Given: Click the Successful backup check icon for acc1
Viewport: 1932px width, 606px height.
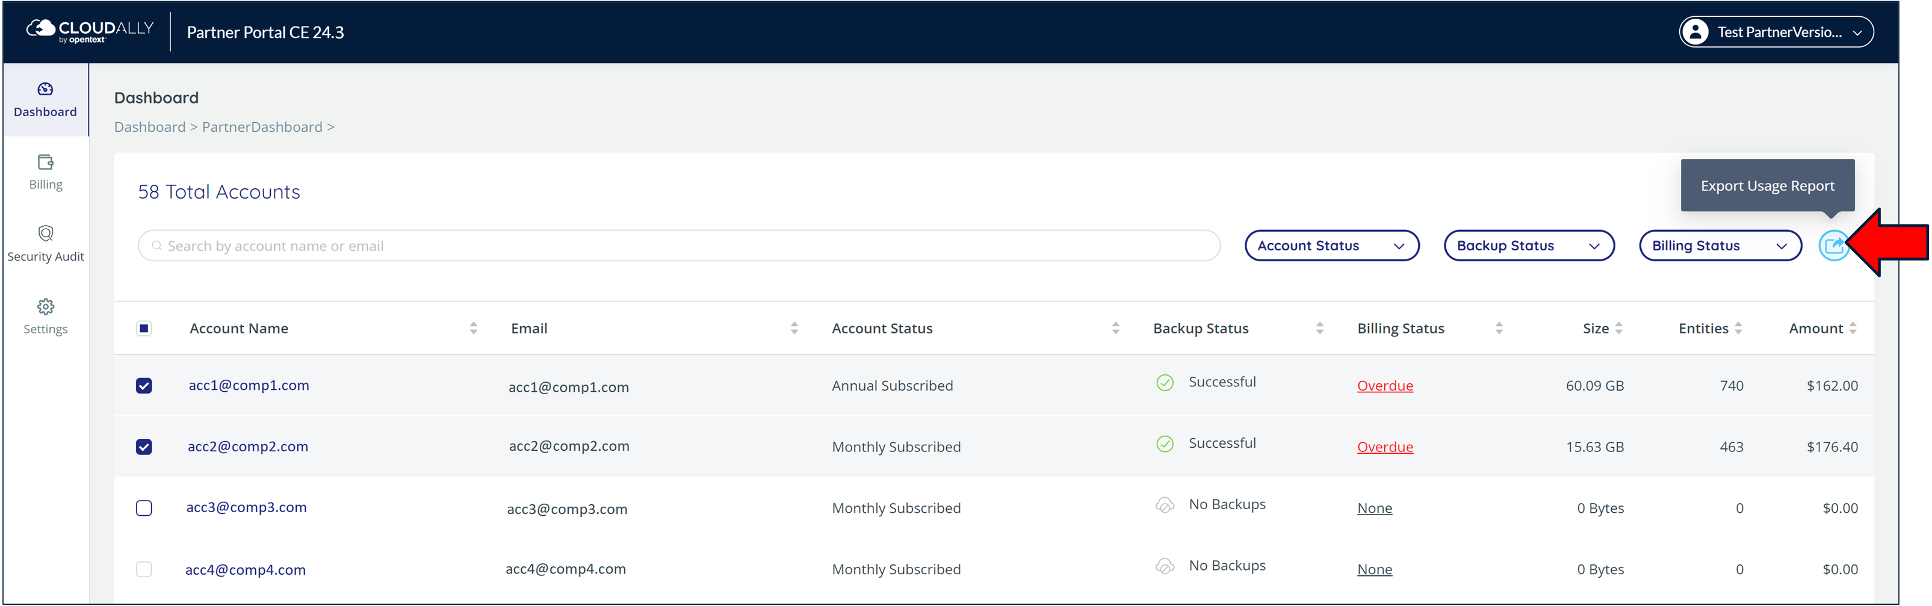Looking at the screenshot, I should click(1164, 383).
